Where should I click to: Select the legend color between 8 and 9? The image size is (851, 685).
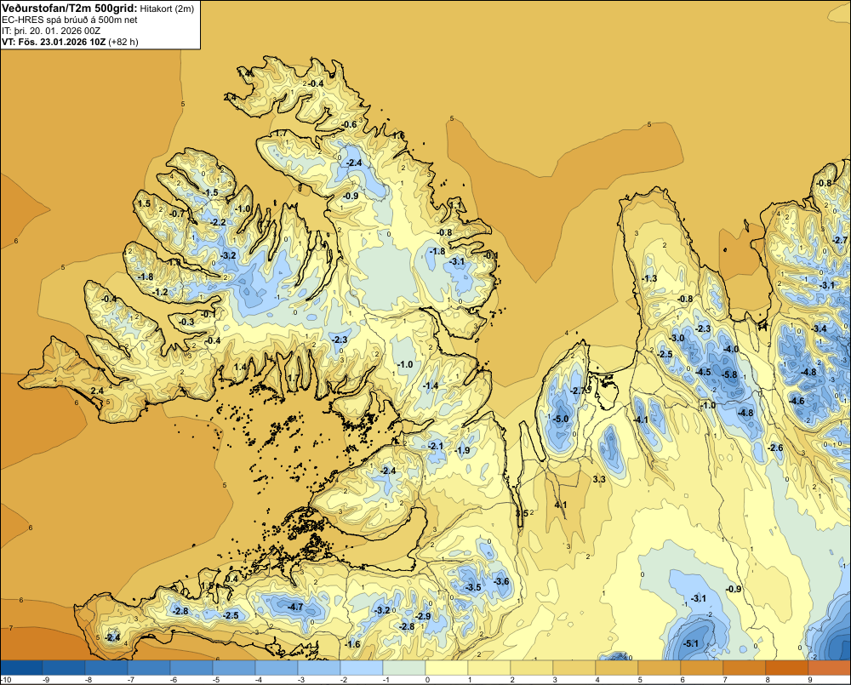(x=787, y=668)
